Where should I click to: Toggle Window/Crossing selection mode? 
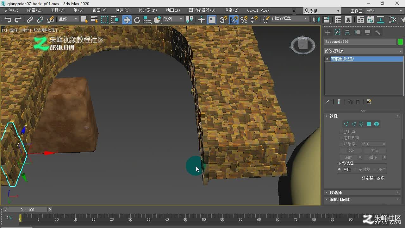point(115,20)
